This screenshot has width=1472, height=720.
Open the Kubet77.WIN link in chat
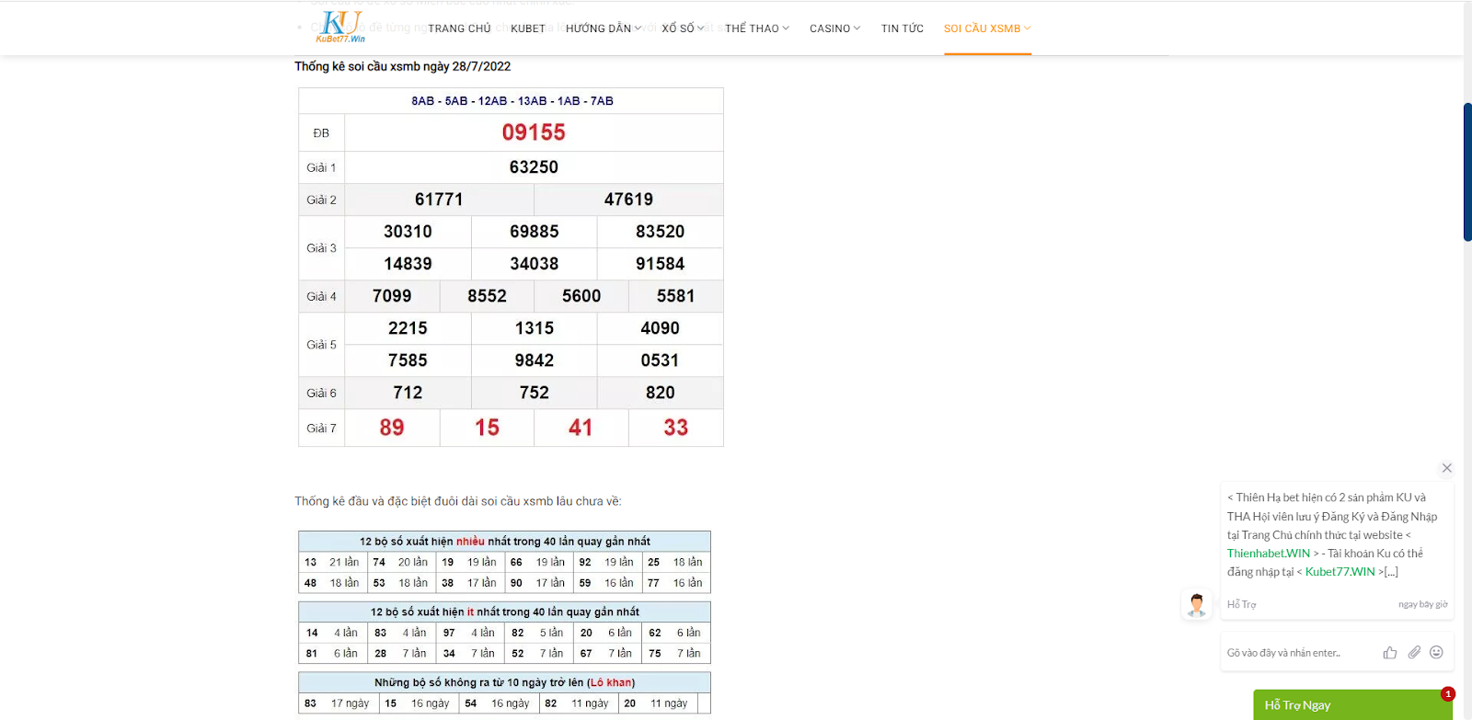1340,572
